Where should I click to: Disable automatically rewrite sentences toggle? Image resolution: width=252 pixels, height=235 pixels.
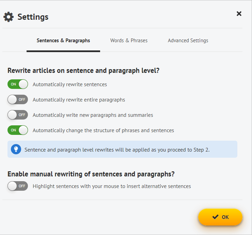(x=18, y=84)
